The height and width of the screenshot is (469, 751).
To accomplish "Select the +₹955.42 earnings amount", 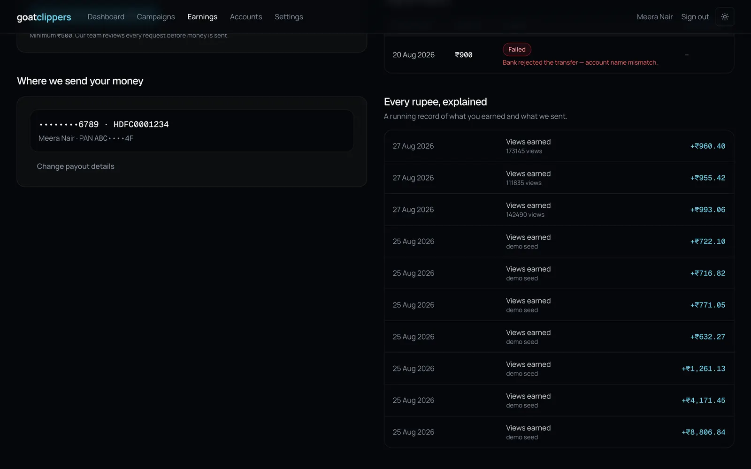I will (x=708, y=178).
